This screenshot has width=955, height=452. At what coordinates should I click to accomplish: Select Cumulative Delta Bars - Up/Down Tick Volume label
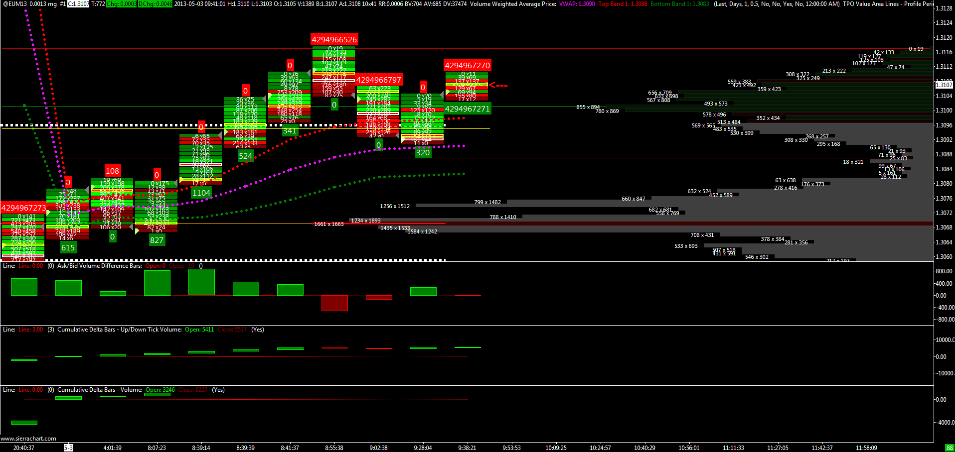(120, 330)
